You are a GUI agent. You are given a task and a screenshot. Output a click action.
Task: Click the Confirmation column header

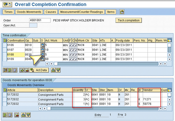[16, 41]
